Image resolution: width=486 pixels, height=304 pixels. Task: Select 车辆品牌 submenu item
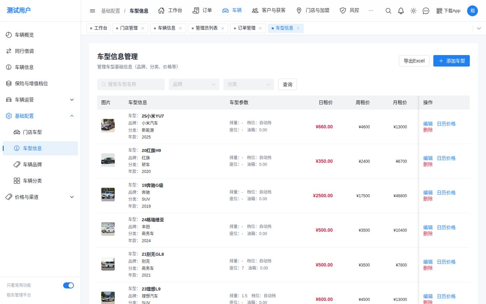40,165
